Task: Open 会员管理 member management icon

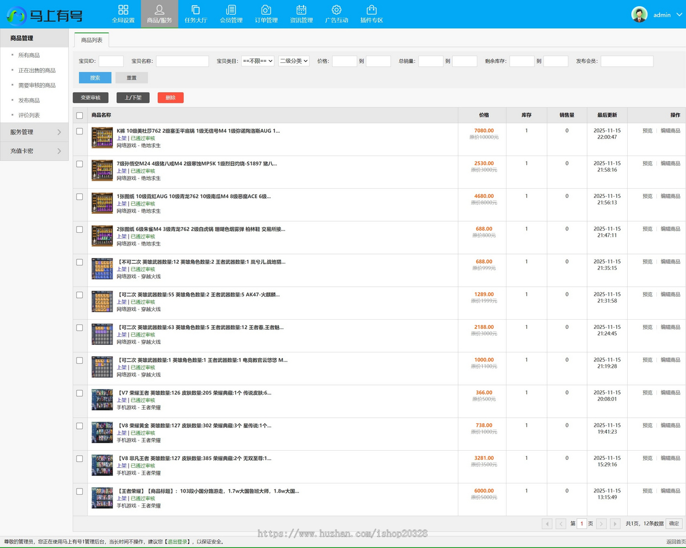Action: click(x=231, y=10)
